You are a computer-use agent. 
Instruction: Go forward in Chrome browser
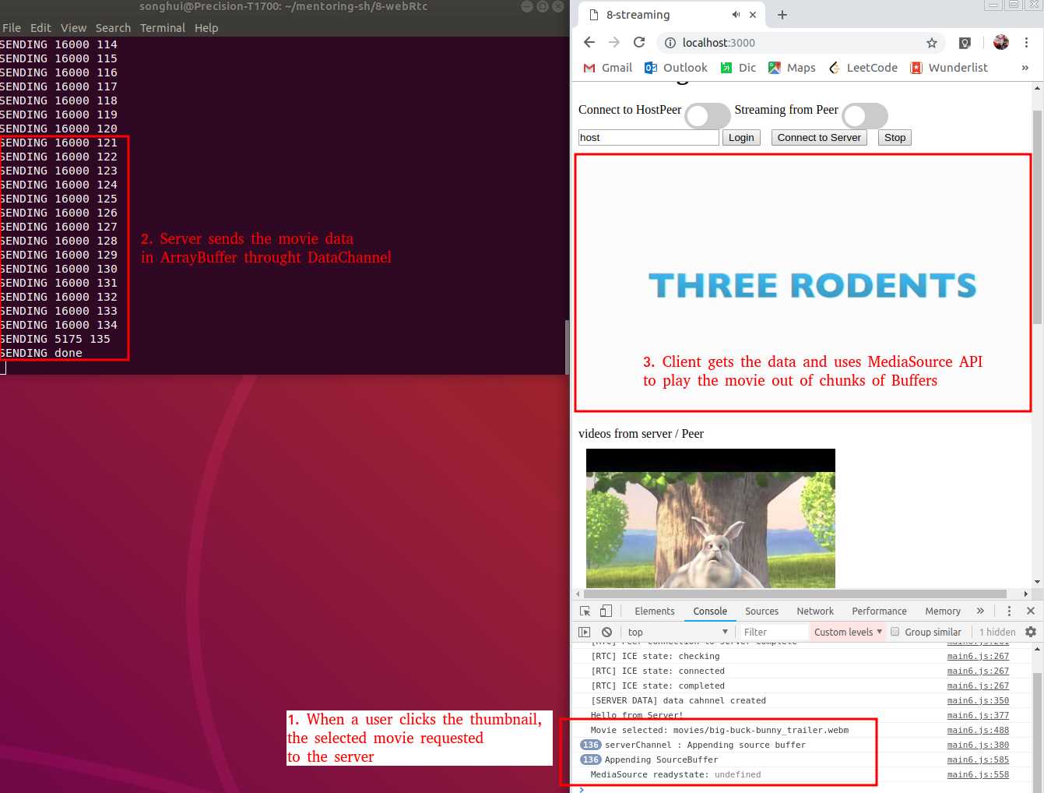(x=614, y=43)
